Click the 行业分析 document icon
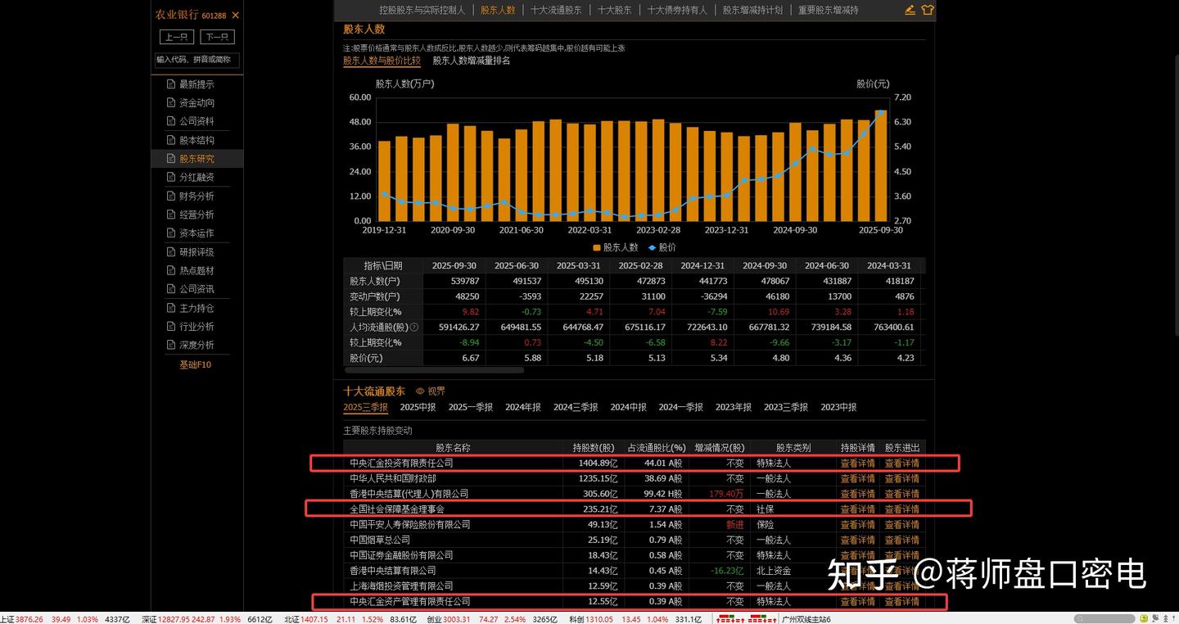This screenshot has height=624, width=1179. pyautogui.click(x=171, y=327)
